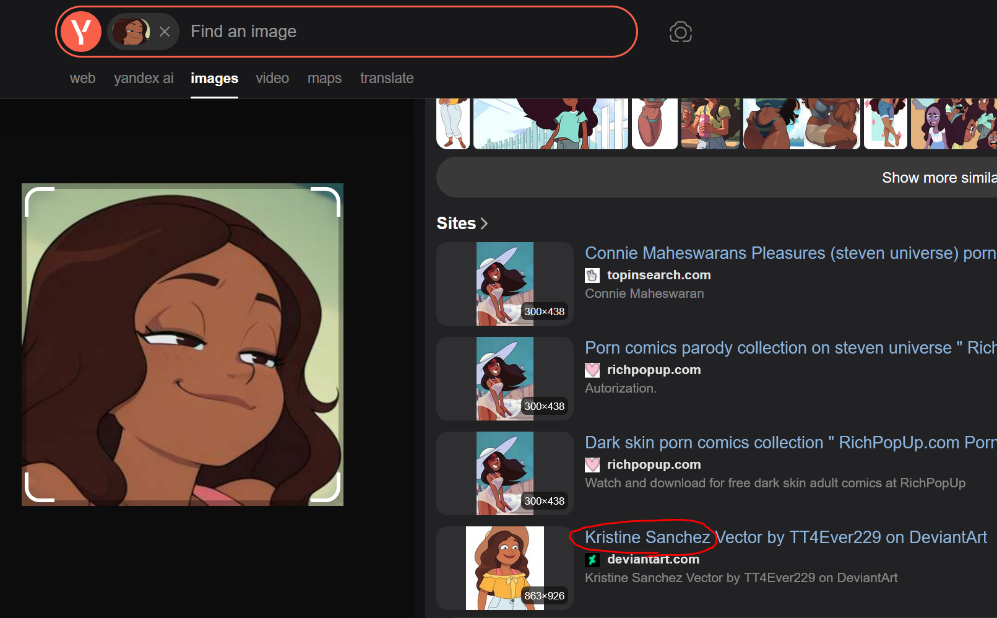997x618 pixels.
Task: Open the yandex ai tab
Action: click(144, 79)
